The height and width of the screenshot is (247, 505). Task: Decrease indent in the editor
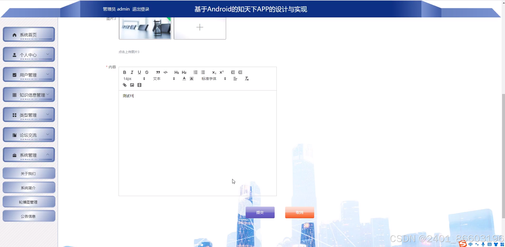[233, 72]
